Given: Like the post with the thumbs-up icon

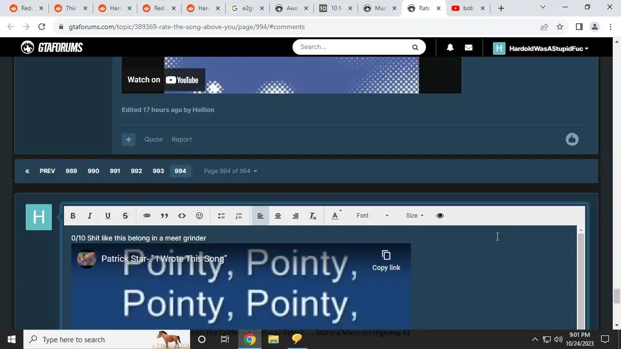Looking at the screenshot, I should [x=572, y=140].
